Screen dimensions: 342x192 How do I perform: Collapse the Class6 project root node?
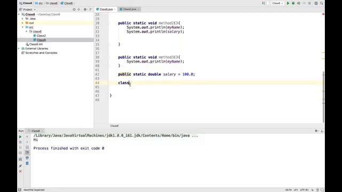click(19, 14)
